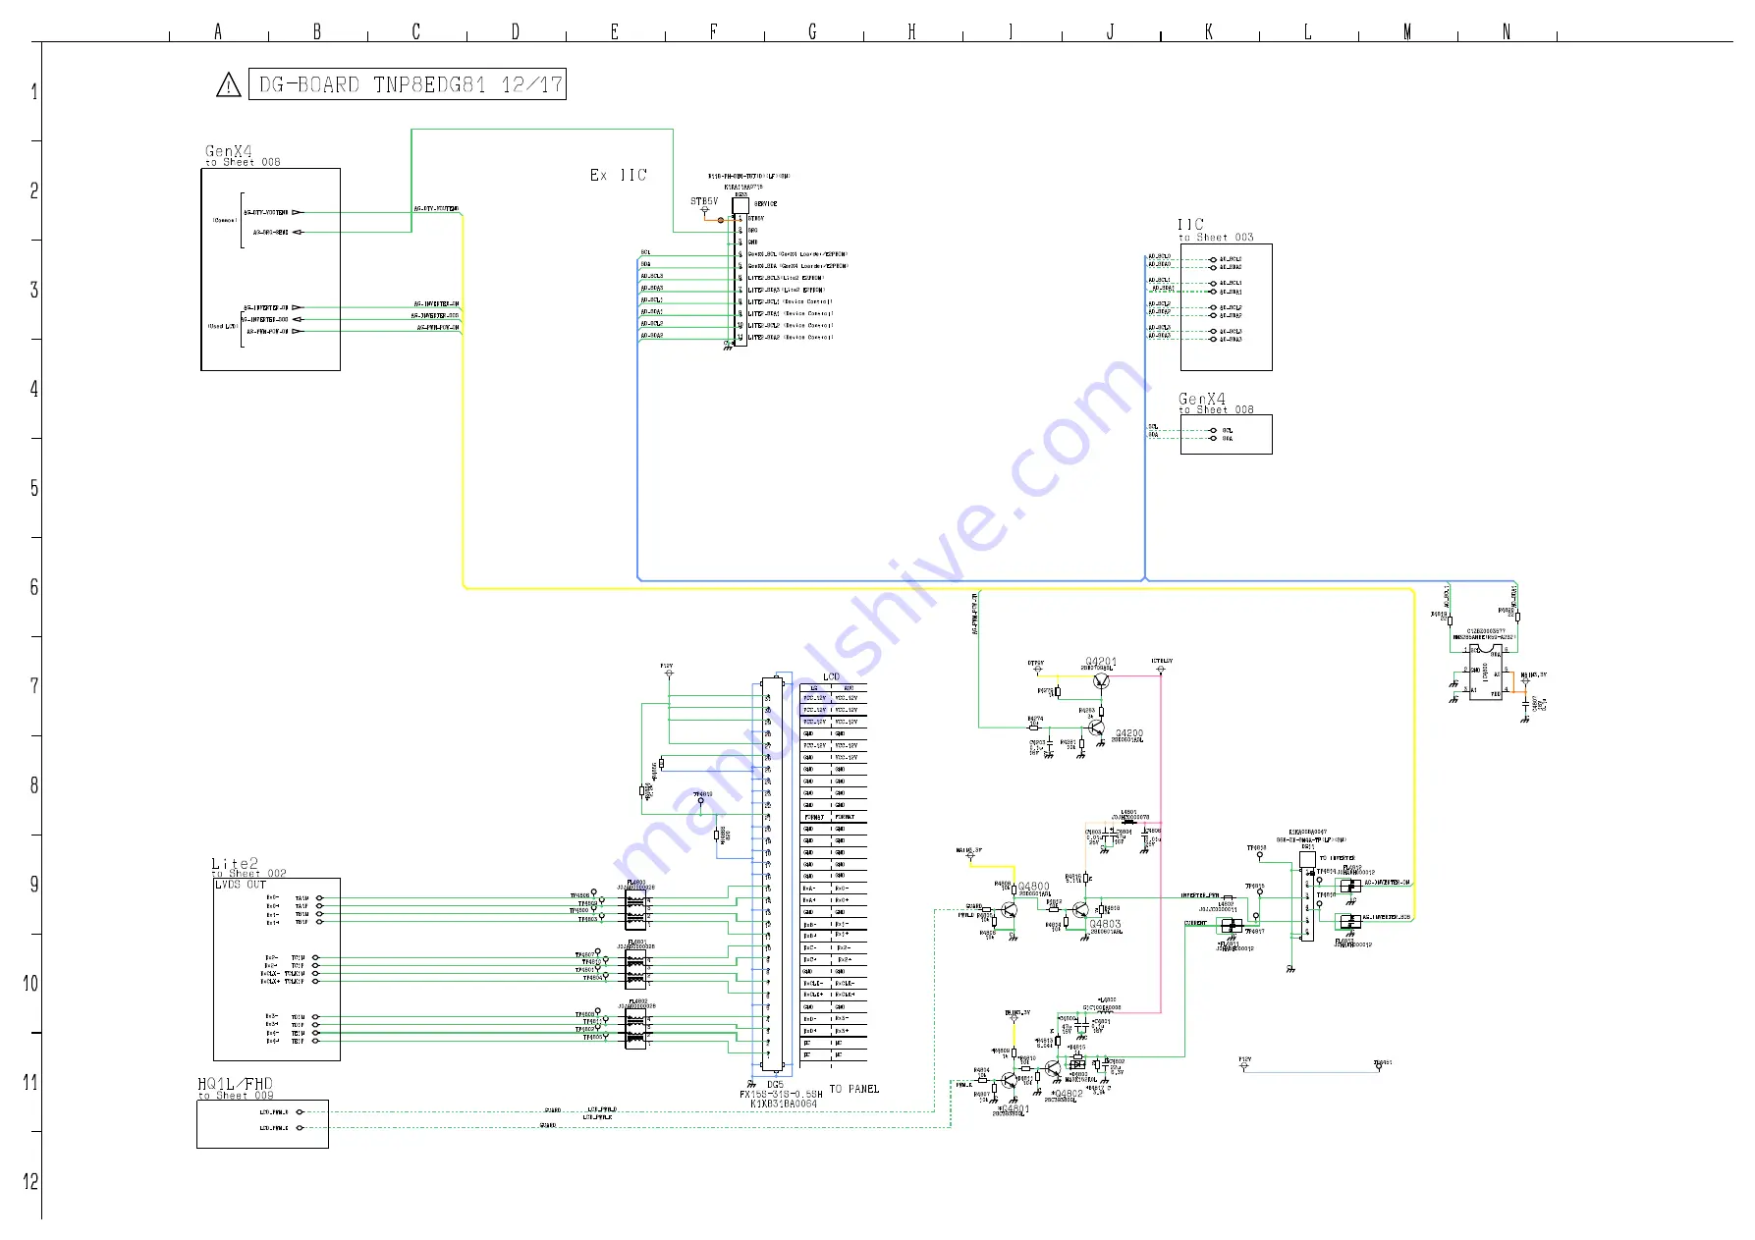
Task: Select the DG-BOARD TNP8EDG81 12/17 title box
Action: point(408,84)
